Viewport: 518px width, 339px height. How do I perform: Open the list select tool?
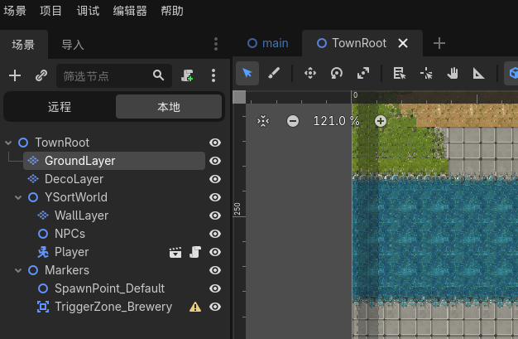click(400, 73)
